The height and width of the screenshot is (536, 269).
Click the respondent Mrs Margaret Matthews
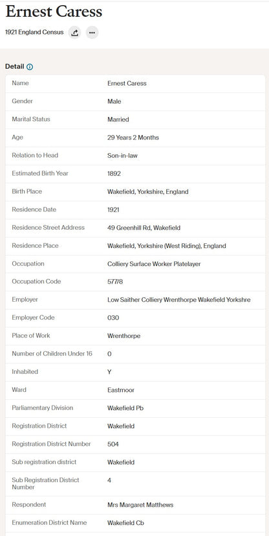(x=140, y=505)
